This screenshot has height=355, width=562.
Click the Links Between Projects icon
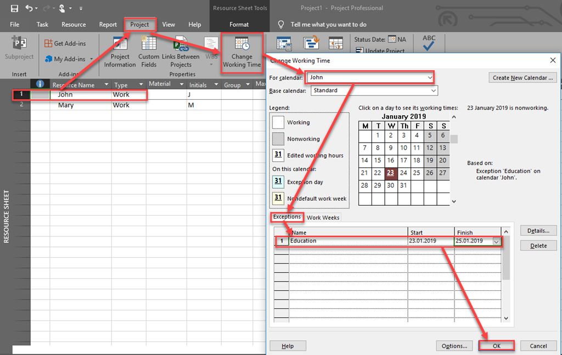coord(181,52)
